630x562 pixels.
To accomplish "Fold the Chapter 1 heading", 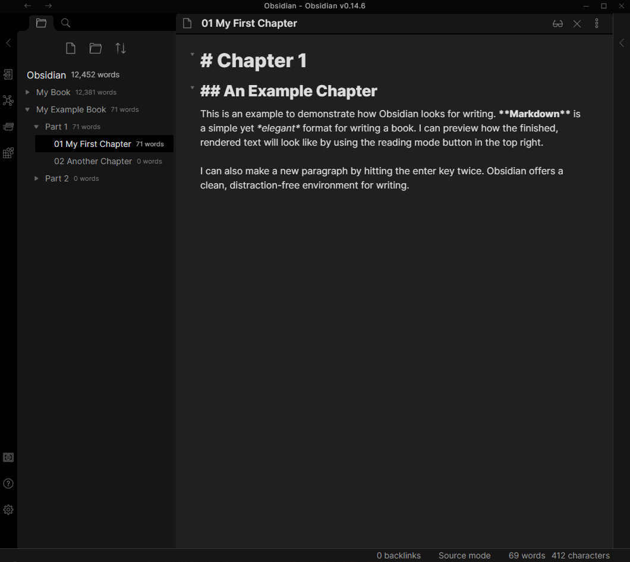I will (193, 54).
